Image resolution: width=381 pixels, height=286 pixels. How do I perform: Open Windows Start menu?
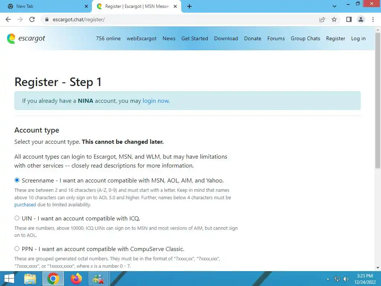tap(9, 279)
